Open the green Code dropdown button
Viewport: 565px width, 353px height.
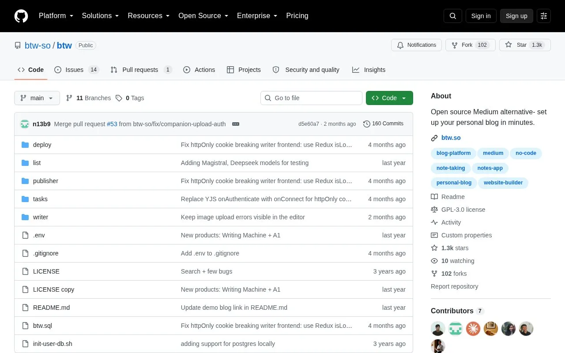click(x=389, y=98)
